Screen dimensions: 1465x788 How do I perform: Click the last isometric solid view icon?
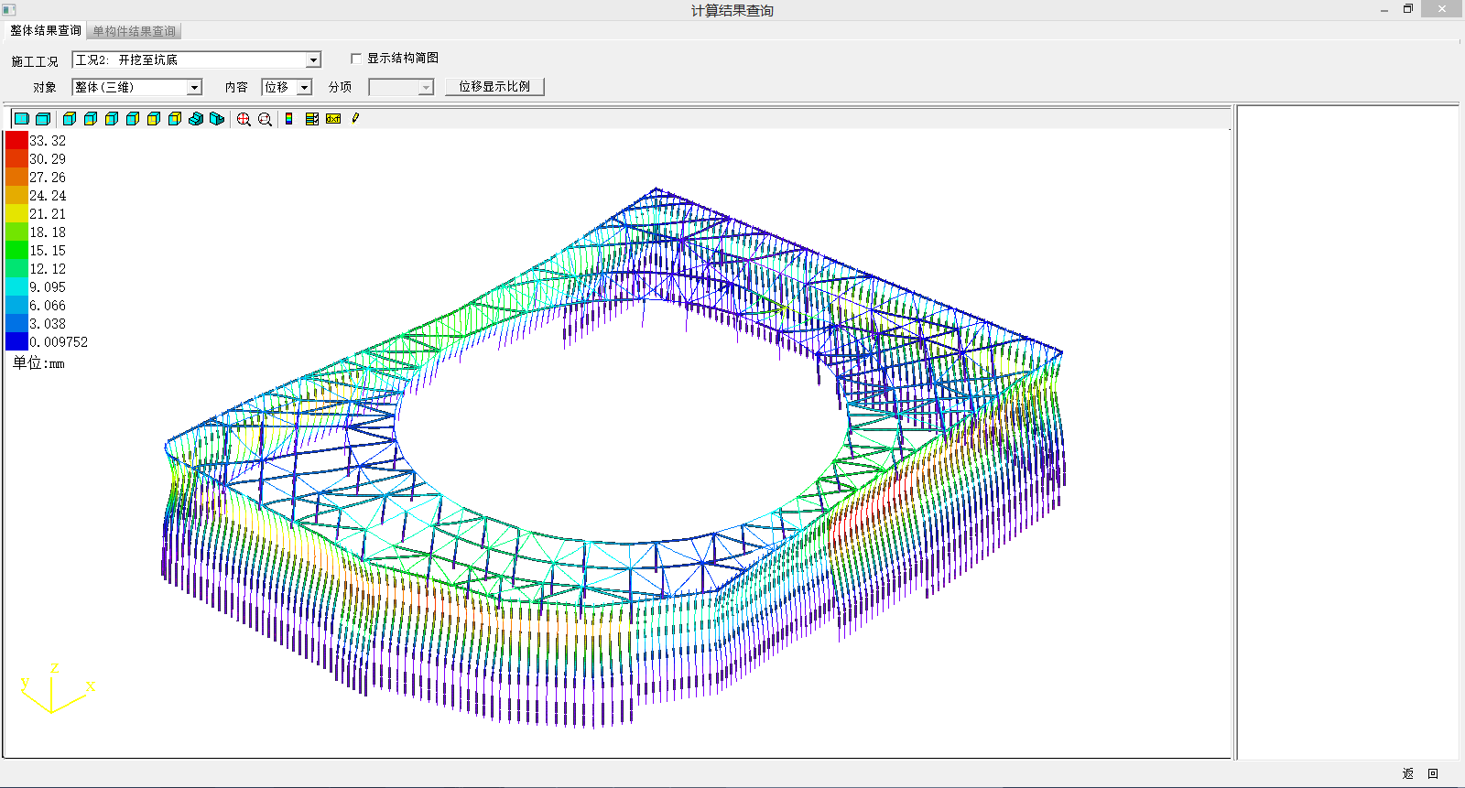pos(217,119)
